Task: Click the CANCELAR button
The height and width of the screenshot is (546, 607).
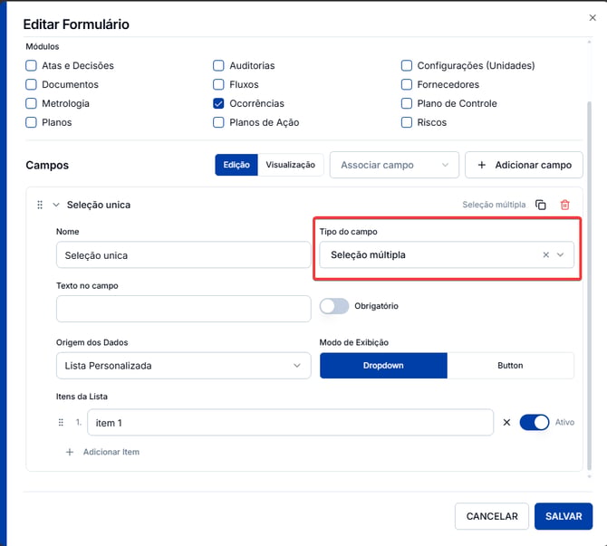Action: 492,516
